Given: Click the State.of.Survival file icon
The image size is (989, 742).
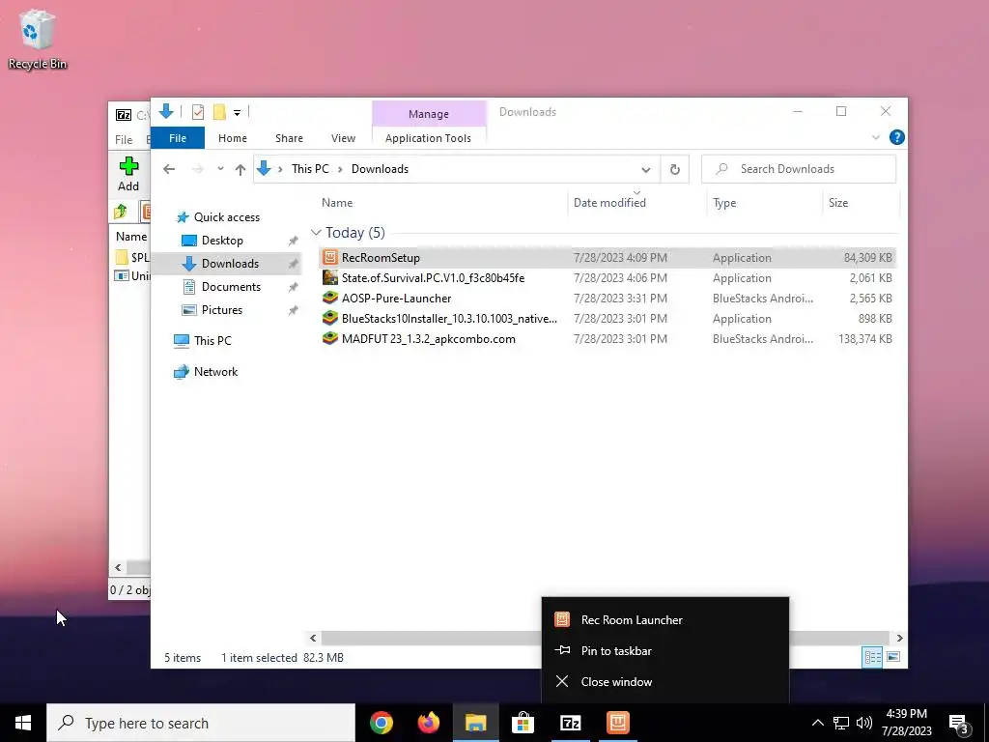Looking at the screenshot, I should coord(330,277).
